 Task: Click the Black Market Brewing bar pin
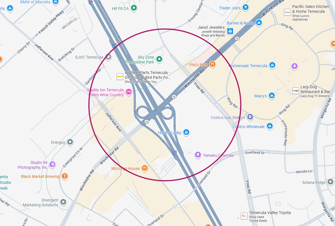point(64,176)
